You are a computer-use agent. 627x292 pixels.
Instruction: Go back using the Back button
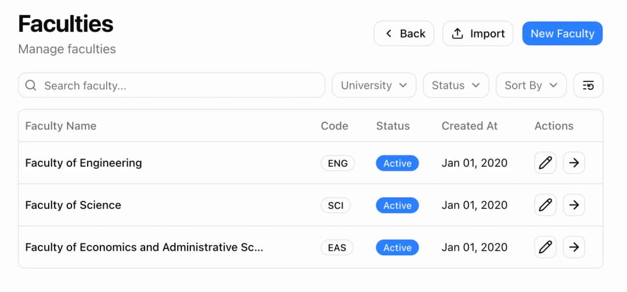(404, 34)
